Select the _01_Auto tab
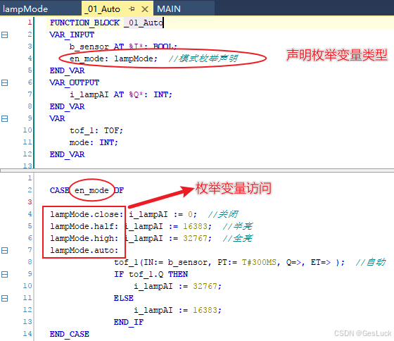This screenshot has height=341, width=394. pyautogui.click(x=103, y=9)
